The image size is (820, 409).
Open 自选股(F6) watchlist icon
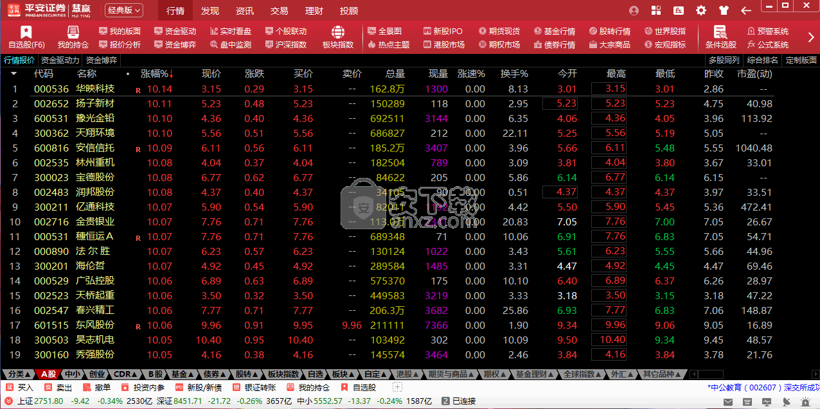point(26,37)
